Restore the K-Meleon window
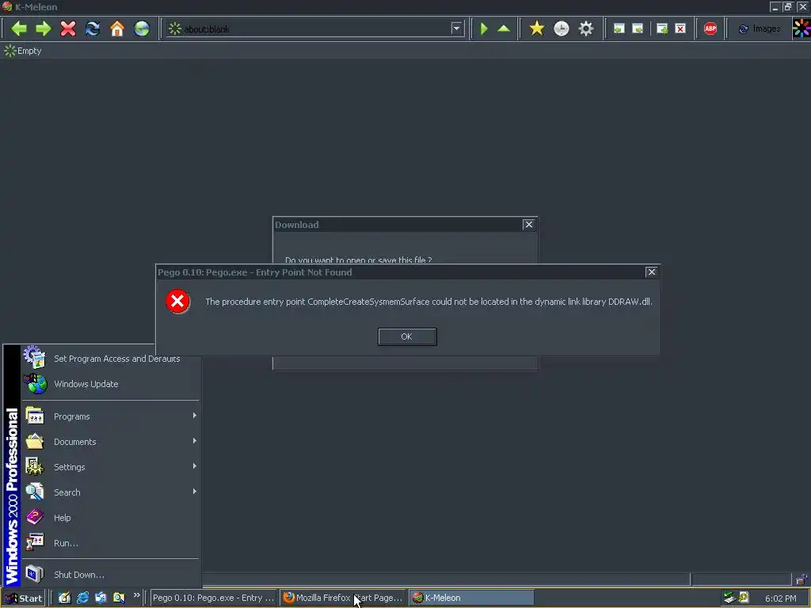The height and width of the screenshot is (608, 811). coord(788,6)
